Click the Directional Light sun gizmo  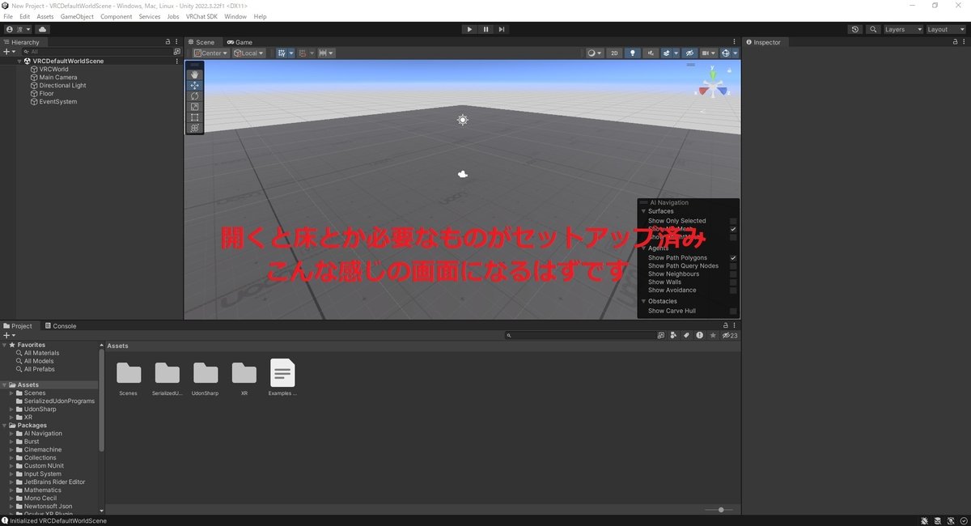462,120
